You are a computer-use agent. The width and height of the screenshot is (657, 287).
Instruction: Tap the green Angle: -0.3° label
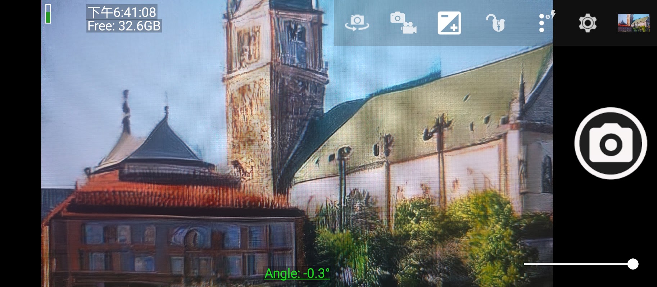297,273
